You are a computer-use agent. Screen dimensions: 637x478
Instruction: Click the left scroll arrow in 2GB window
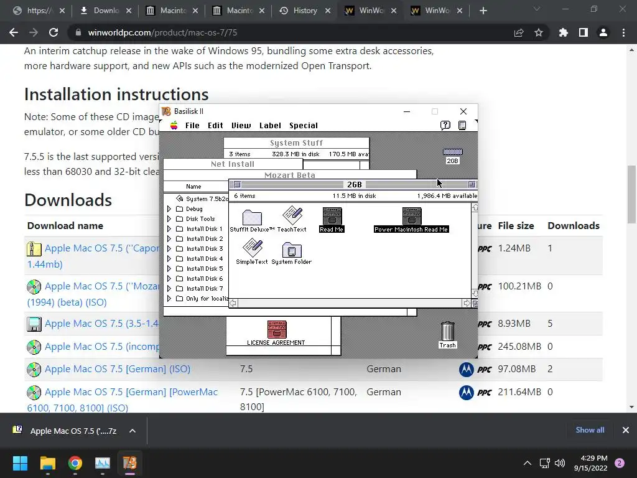[233, 303]
